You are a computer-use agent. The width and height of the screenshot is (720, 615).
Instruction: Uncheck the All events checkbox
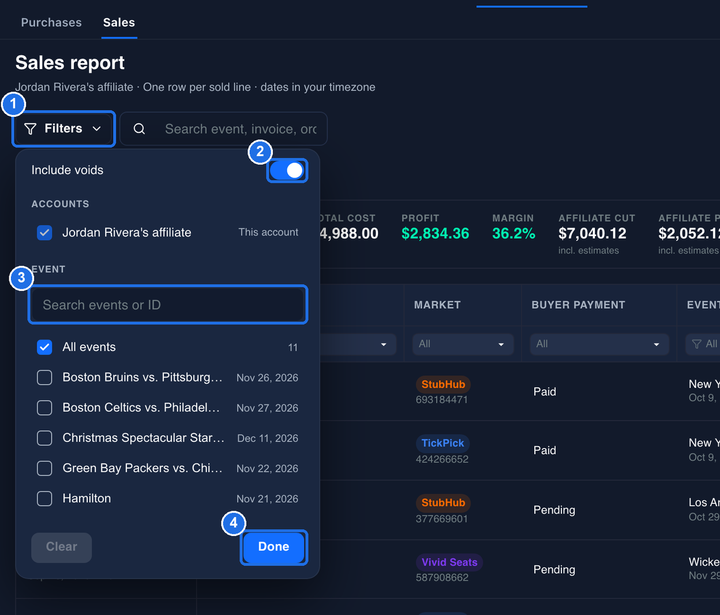(44, 347)
